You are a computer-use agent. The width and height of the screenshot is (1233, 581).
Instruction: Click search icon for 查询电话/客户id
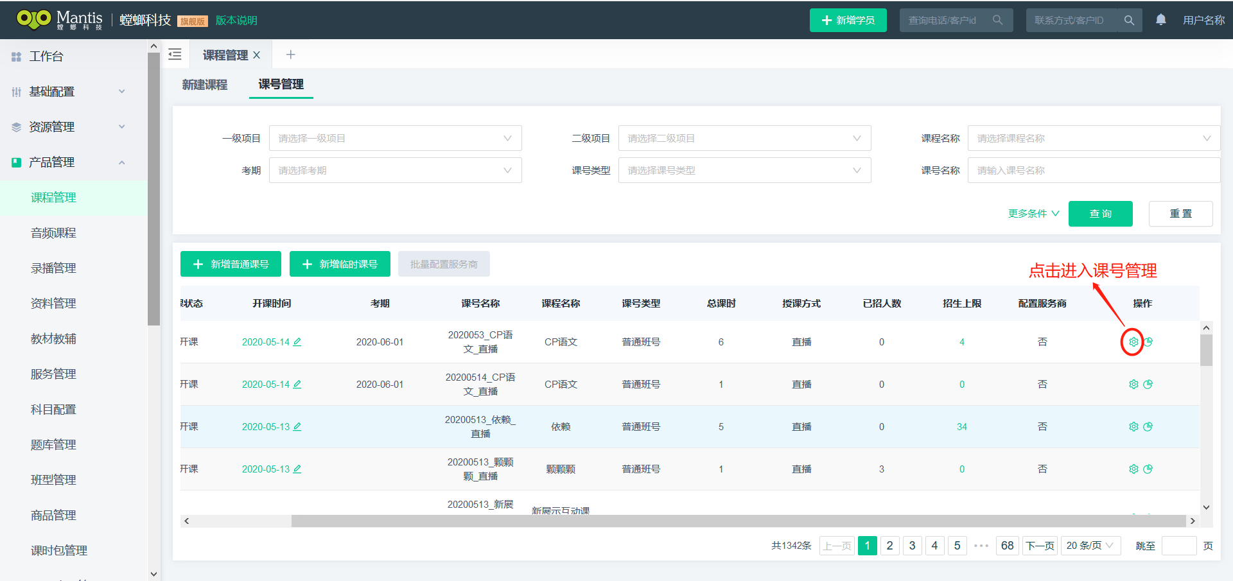point(997,20)
